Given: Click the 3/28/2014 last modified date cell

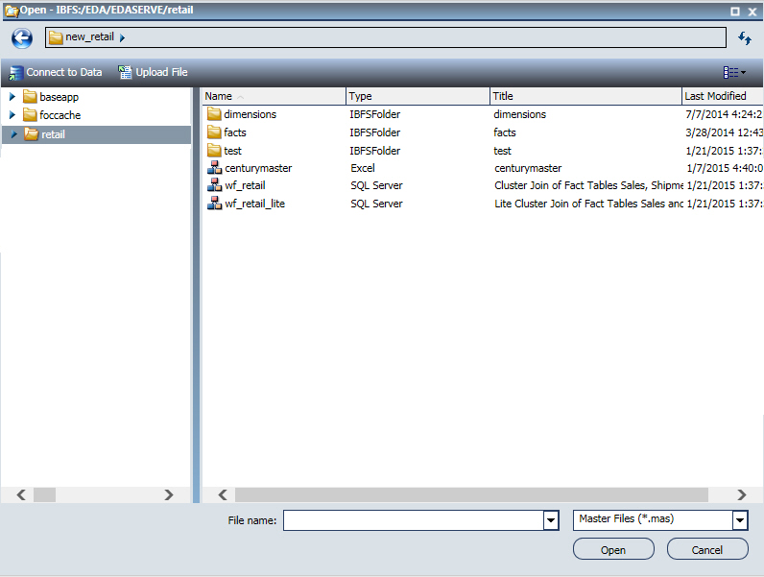Looking at the screenshot, I should point(724,132).
